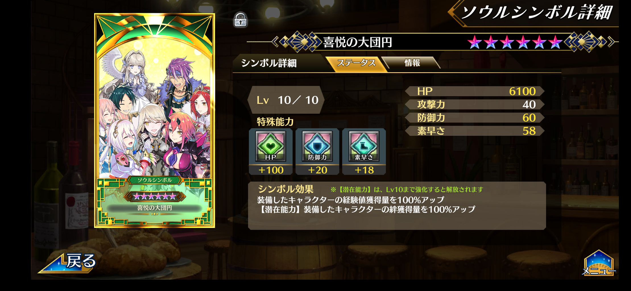Click the シンボル効果 description panel
The image size is (631, 291).
pos(397,205)
